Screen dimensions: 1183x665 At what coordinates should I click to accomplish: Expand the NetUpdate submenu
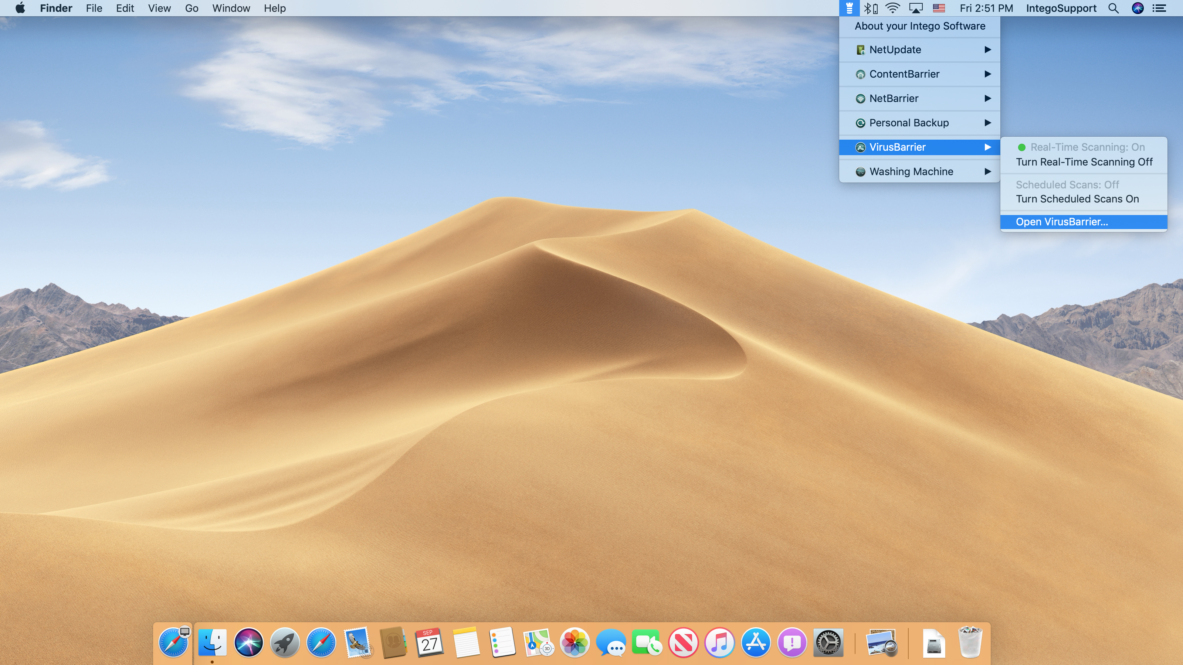coord(919,50)
